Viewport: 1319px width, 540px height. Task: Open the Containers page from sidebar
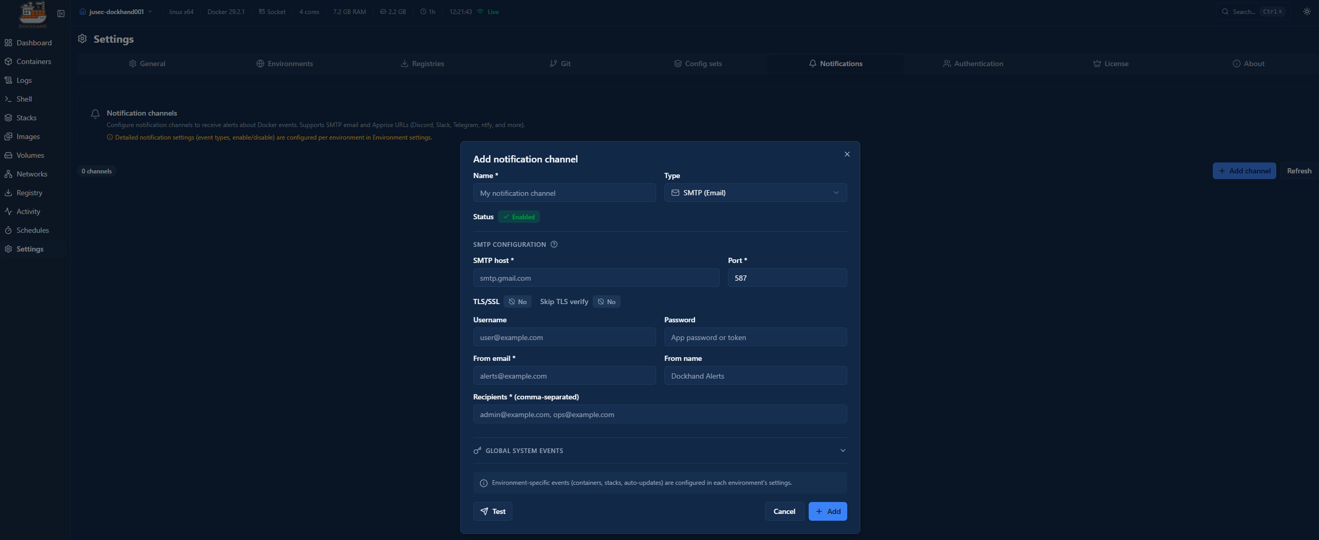coord(33,61)
